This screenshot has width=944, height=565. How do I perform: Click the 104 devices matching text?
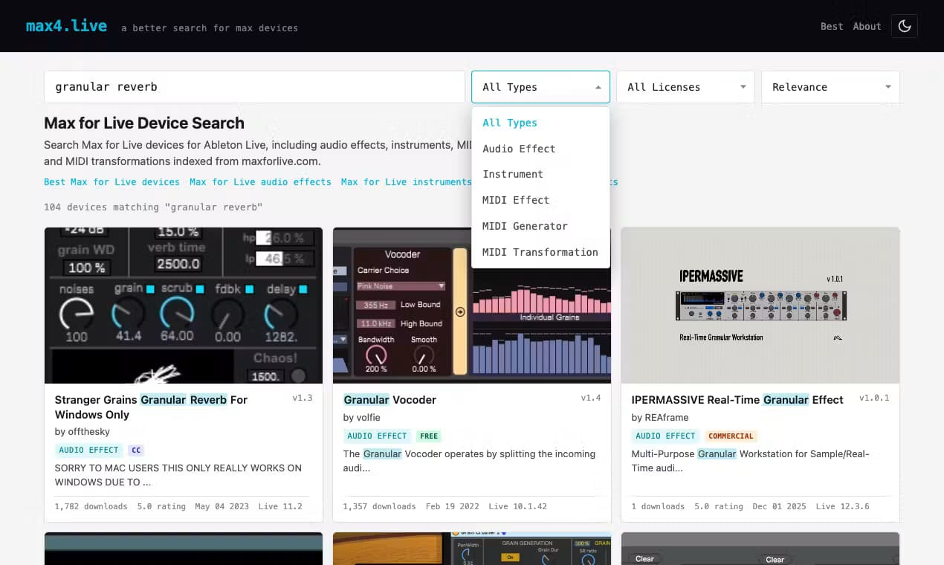(x=153, y=207)
